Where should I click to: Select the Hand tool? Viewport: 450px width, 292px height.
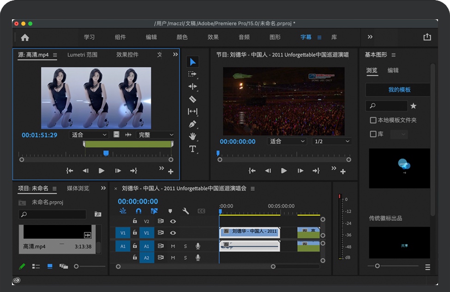(x=192, y=136)
